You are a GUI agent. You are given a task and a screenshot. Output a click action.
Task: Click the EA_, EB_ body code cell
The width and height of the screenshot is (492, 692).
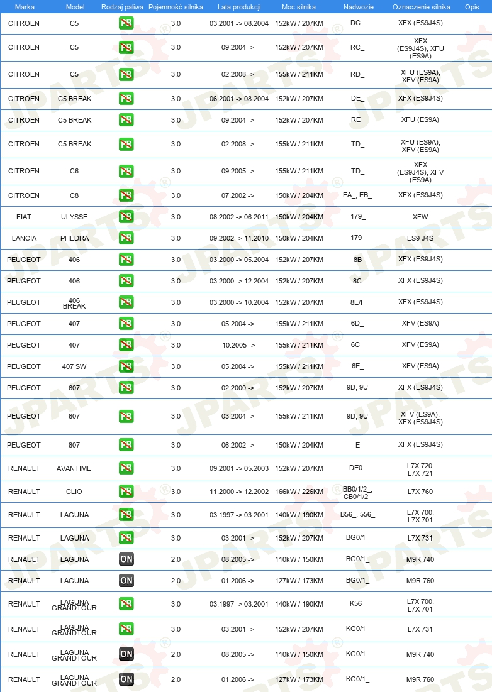(357, 195)
